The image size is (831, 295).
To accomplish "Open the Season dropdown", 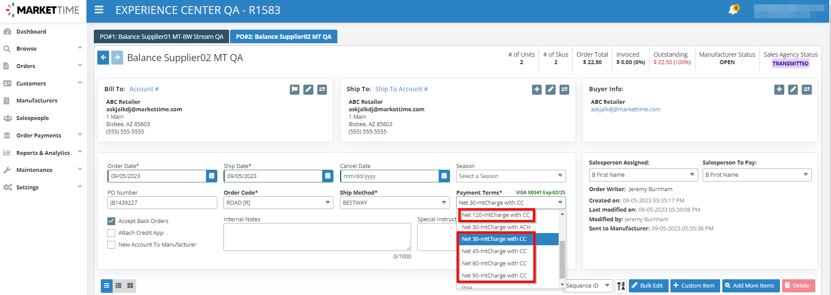I will [511, 176].
